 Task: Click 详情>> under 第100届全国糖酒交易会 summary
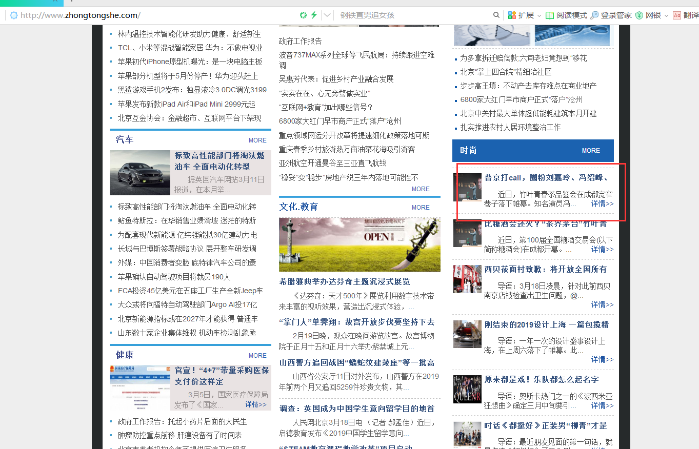[x=602, y=249]
